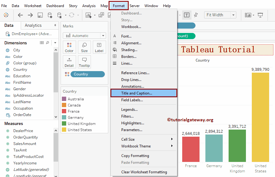Open the Dimensions pane dropdown arrow
This screenshot has width=275, height=177.
[55, 43]
